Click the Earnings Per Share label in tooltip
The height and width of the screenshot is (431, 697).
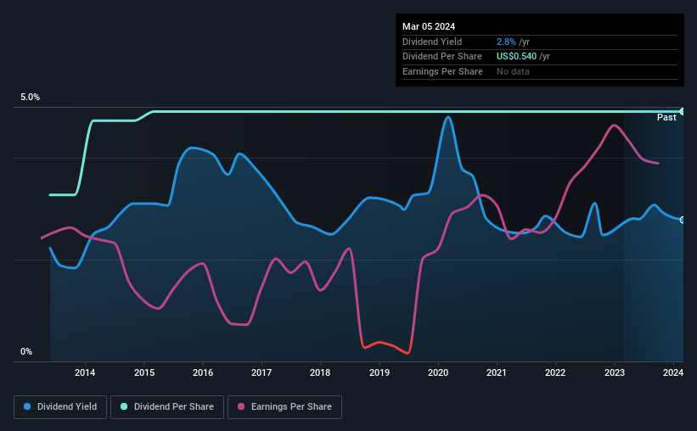(442, 71)
